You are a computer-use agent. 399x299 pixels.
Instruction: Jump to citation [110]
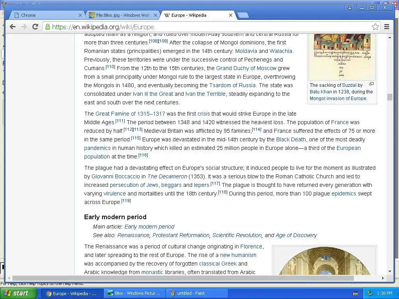point(110,67)
